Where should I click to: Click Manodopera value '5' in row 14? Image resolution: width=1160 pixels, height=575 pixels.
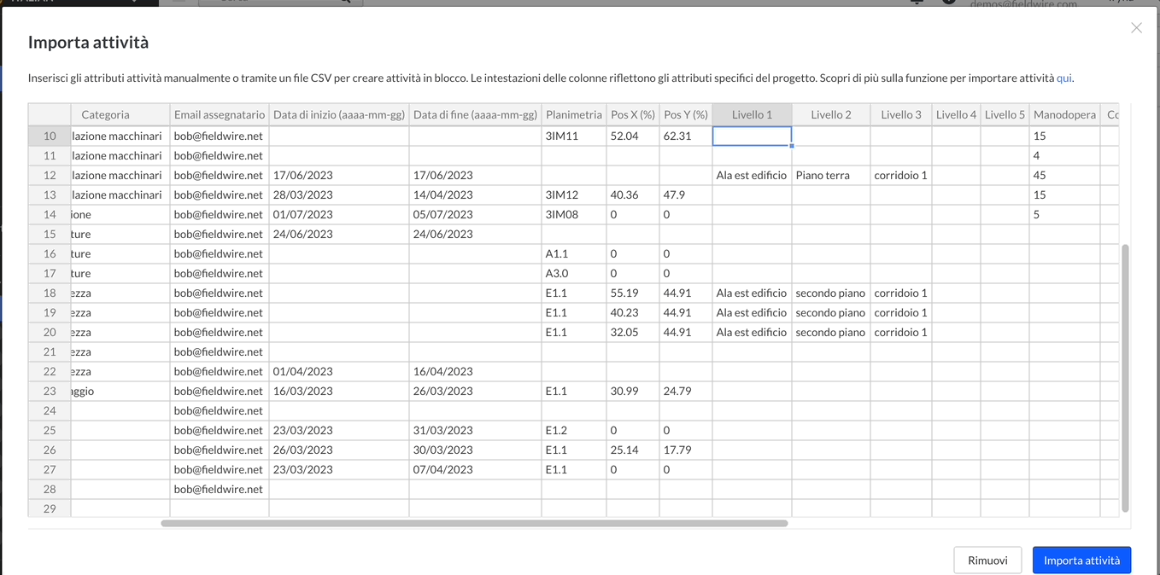1064,214
